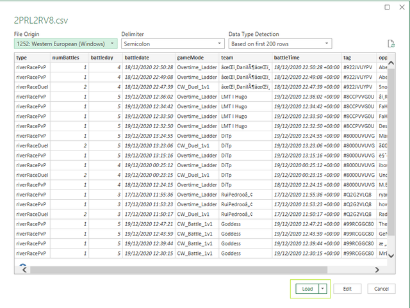Maximize the import dialog window
410x308 pixels.
point(387,7)
